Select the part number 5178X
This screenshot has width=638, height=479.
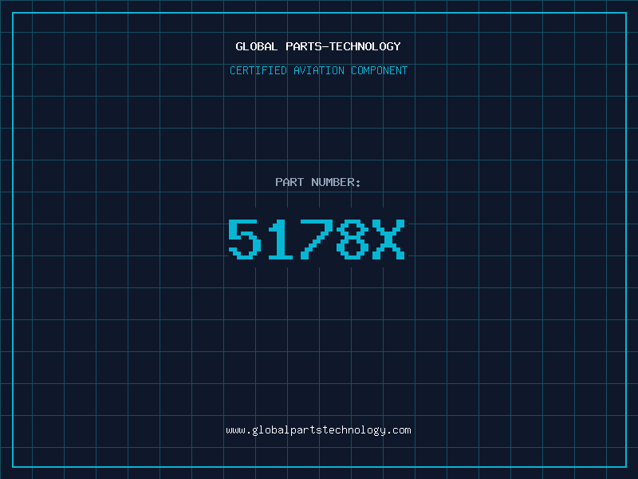[x=316, y=239]
